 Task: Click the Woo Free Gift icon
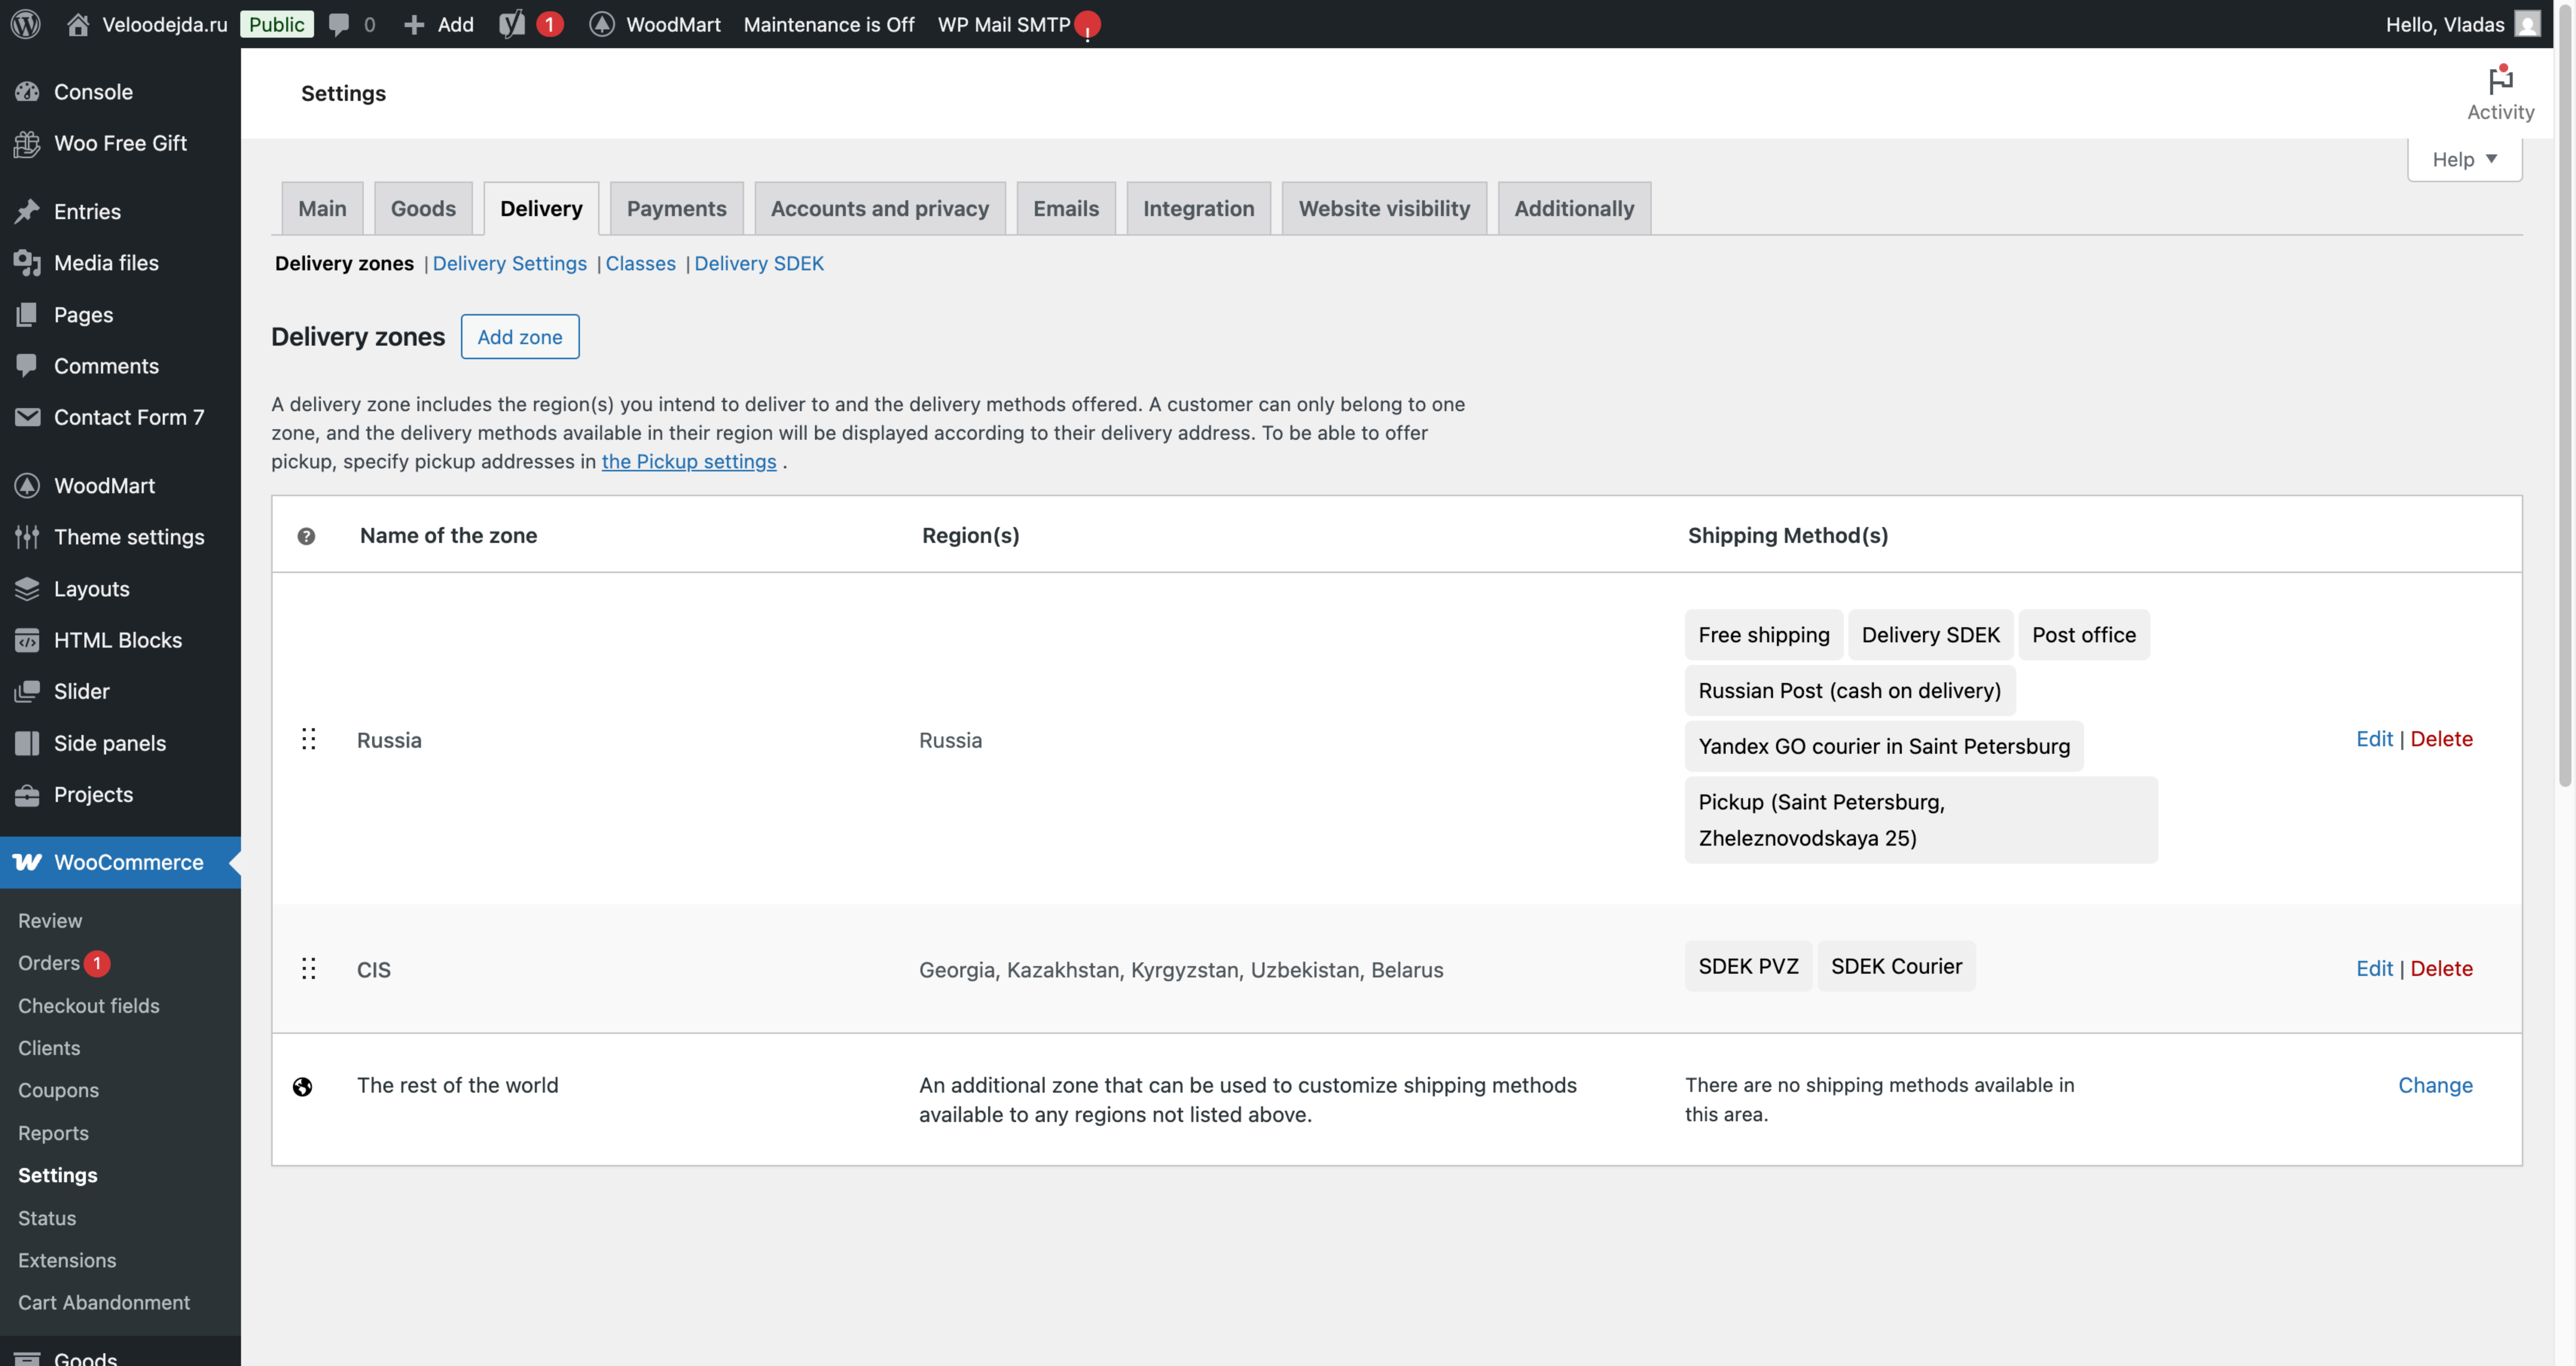coord(27,143)
